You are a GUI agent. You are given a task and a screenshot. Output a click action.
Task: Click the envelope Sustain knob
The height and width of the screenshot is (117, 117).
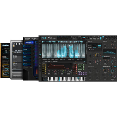pyautogui.click(x=62, y=71)
